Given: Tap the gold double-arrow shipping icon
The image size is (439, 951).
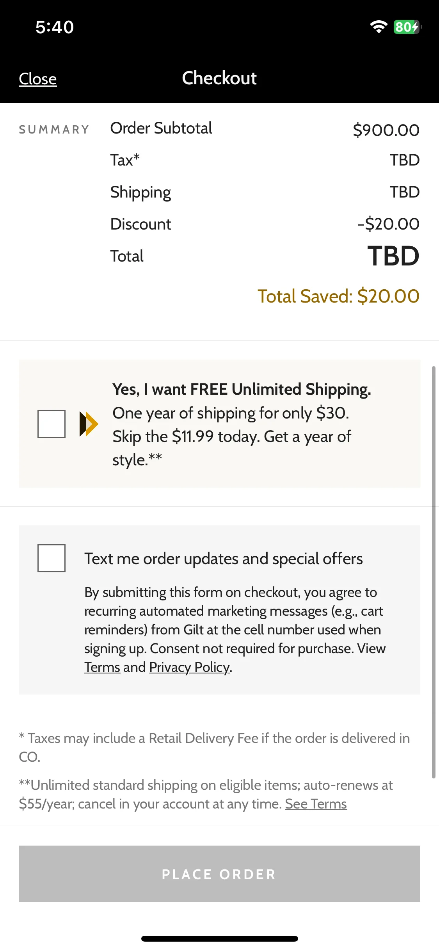Looking at the screenshot, I should click(x=89, y=424).
